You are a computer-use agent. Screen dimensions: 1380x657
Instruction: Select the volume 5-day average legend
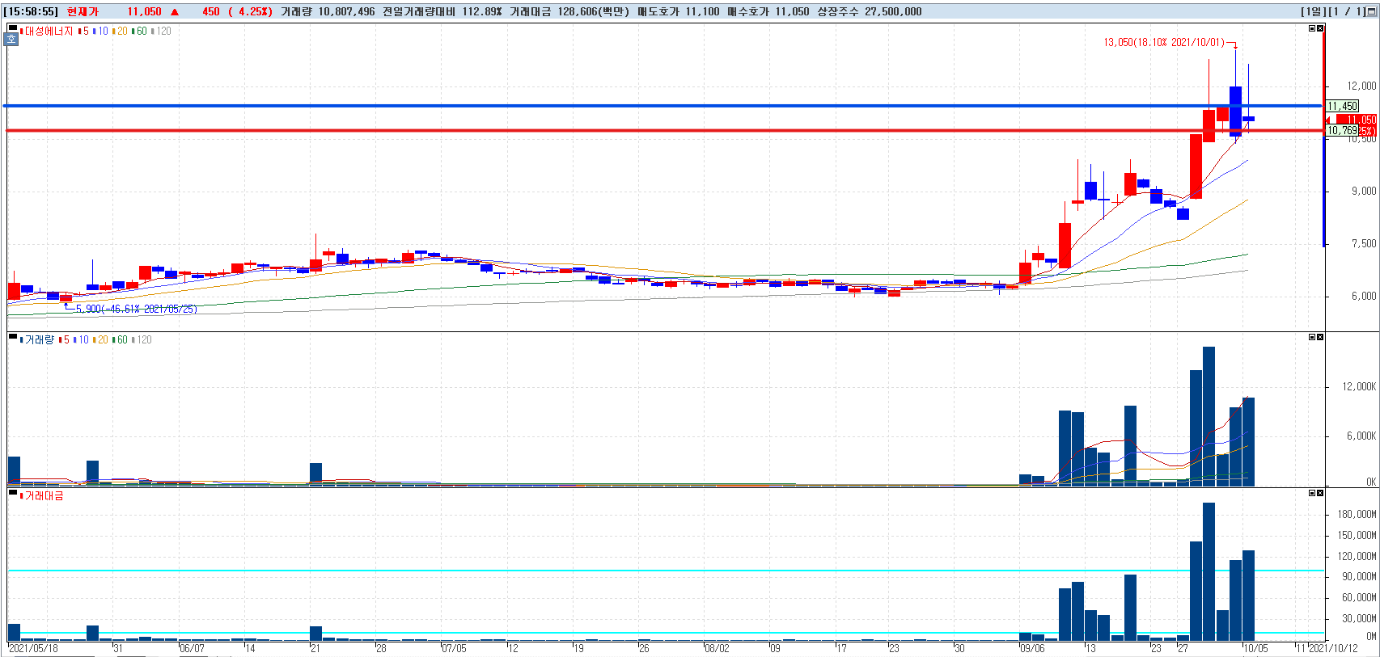pos(65,340)
